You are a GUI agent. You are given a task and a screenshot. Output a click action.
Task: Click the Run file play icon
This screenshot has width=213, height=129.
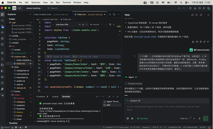pos(110,14)
